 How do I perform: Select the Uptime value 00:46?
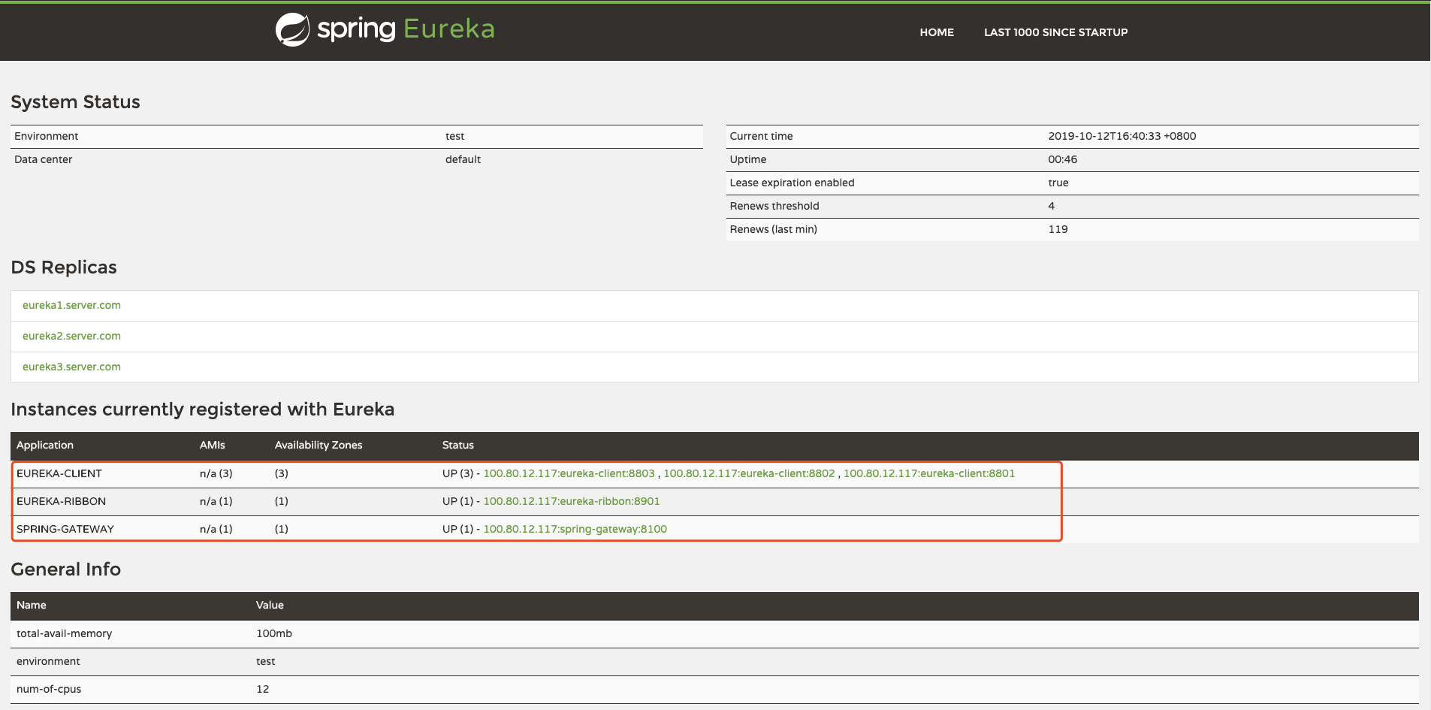pyautogui.click(x=1063, y=159)
